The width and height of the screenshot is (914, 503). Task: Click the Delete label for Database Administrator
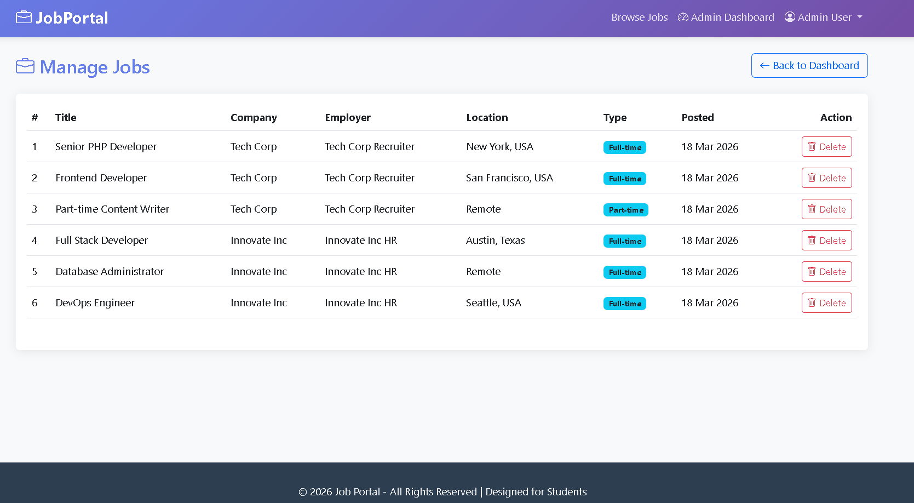(832, 272)
